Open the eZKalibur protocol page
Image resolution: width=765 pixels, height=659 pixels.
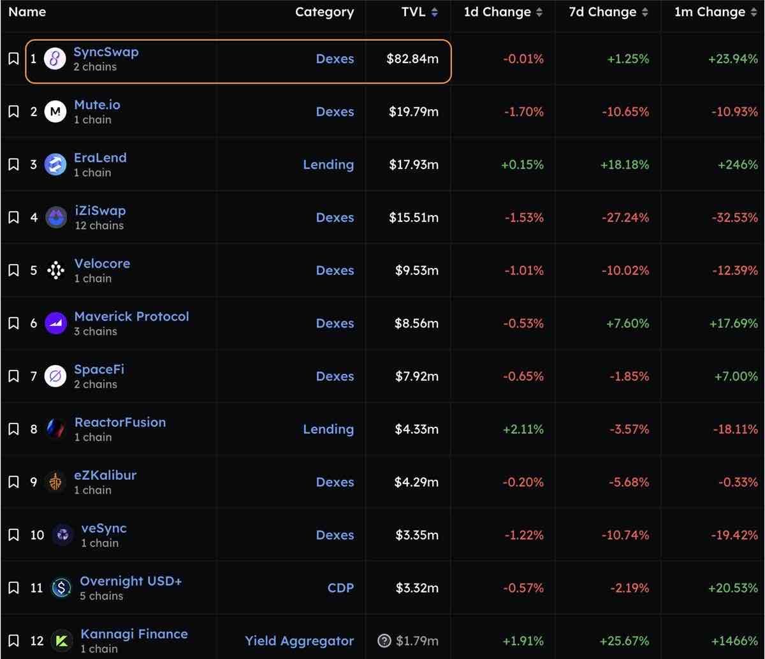click(105, 475)
